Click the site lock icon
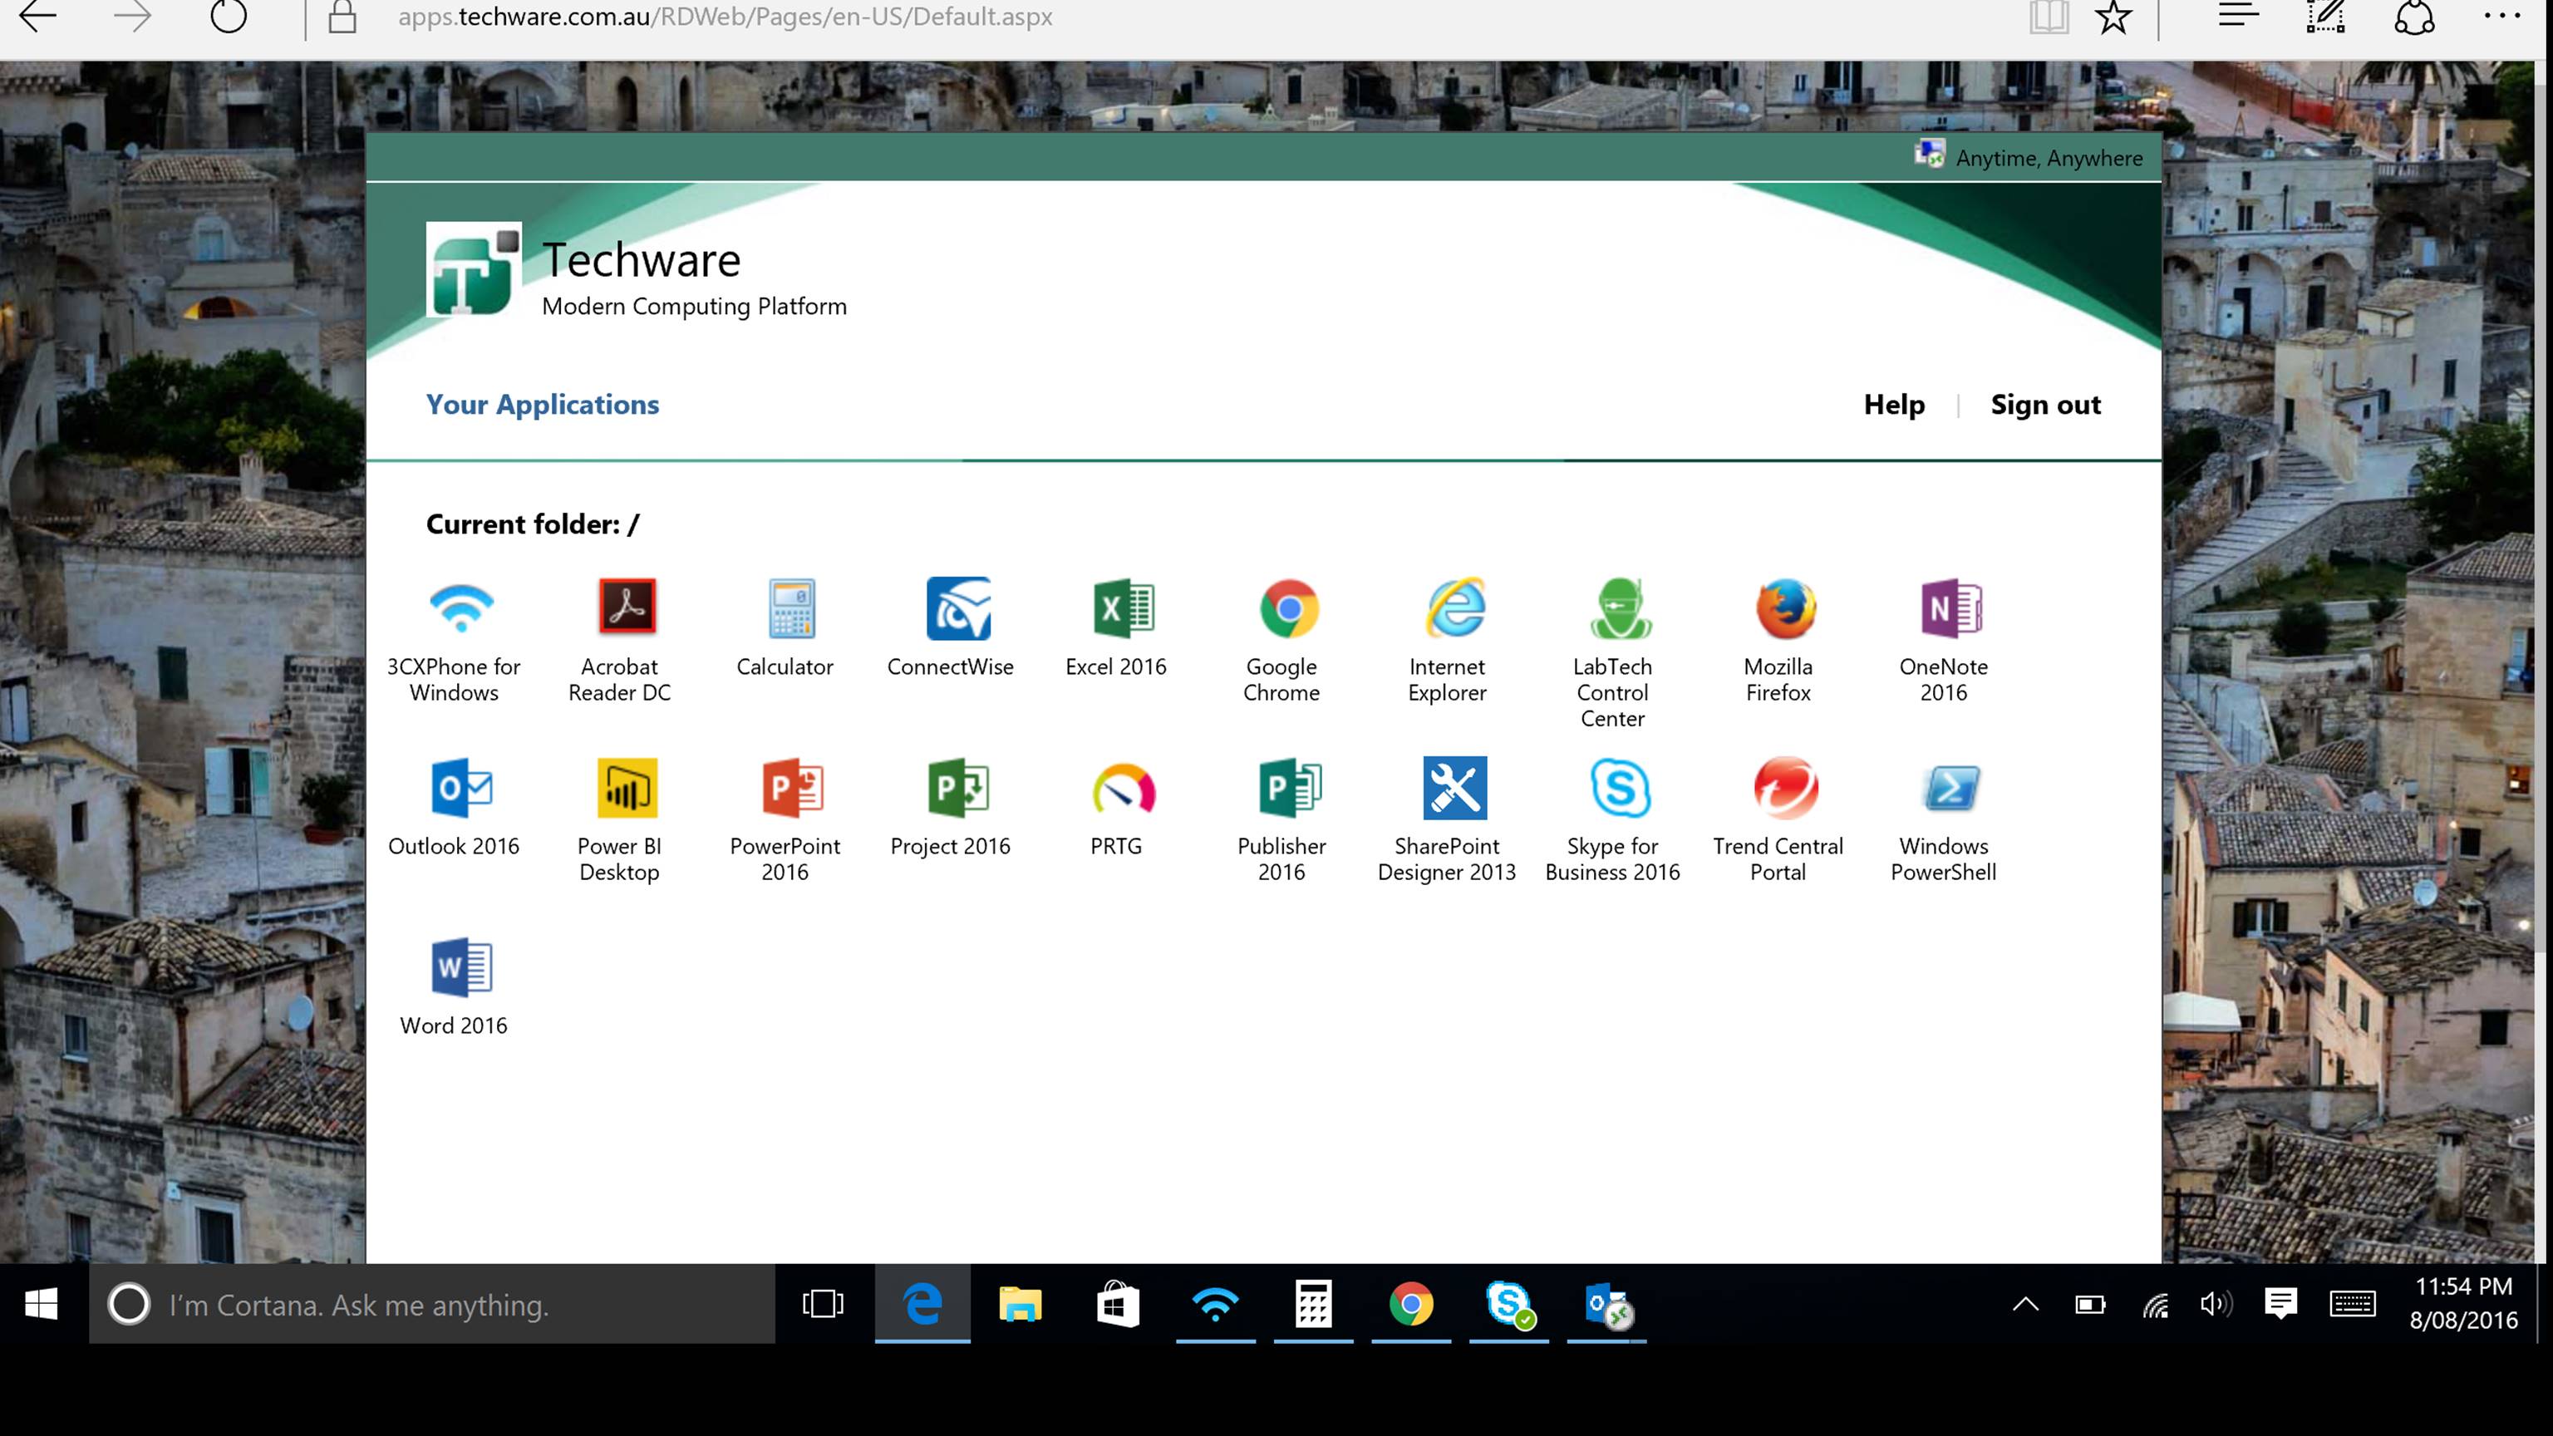Viewport: 2553px width, 1436px height. point(342,16)
